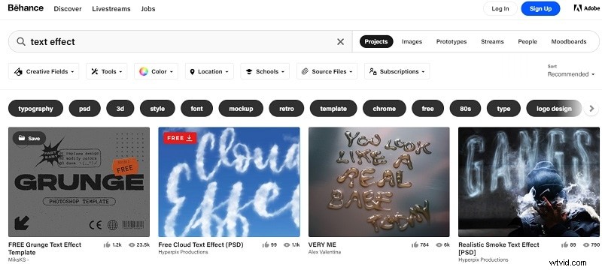Click like icon for Free Cloud Effect
This screenshot has width=602, height=270.
[x=266, y=244]
